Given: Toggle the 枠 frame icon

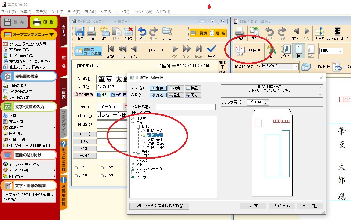Looking at the screenshot, I should (299, 51).
